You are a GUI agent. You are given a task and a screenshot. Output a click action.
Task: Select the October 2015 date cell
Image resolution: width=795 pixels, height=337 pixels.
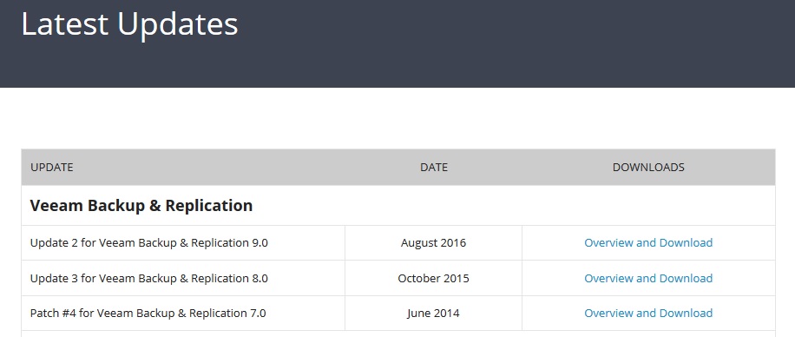433,278
